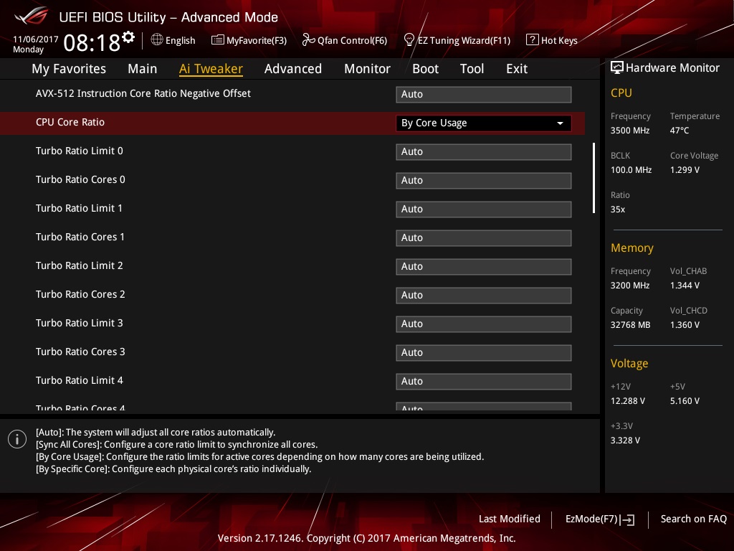Click the Vol_CHCD value 1.360 V
The height and width of the screenshot is (551, 734).
click(x=685, y=325)
